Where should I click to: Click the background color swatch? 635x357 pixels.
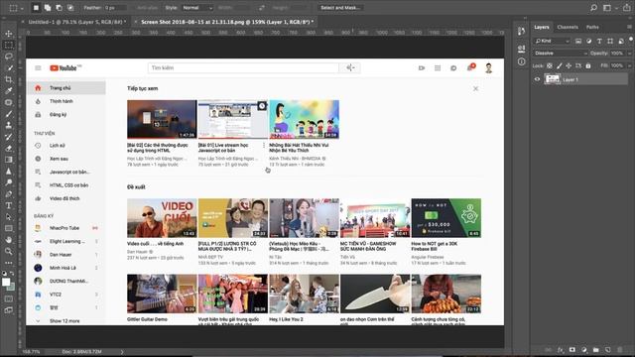tap(12, 288)
